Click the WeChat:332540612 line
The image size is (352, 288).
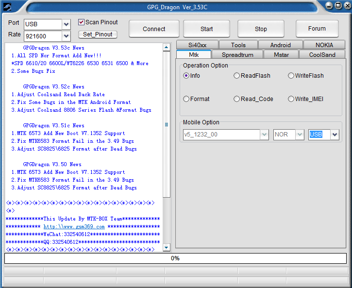click(x=83, y=235)
